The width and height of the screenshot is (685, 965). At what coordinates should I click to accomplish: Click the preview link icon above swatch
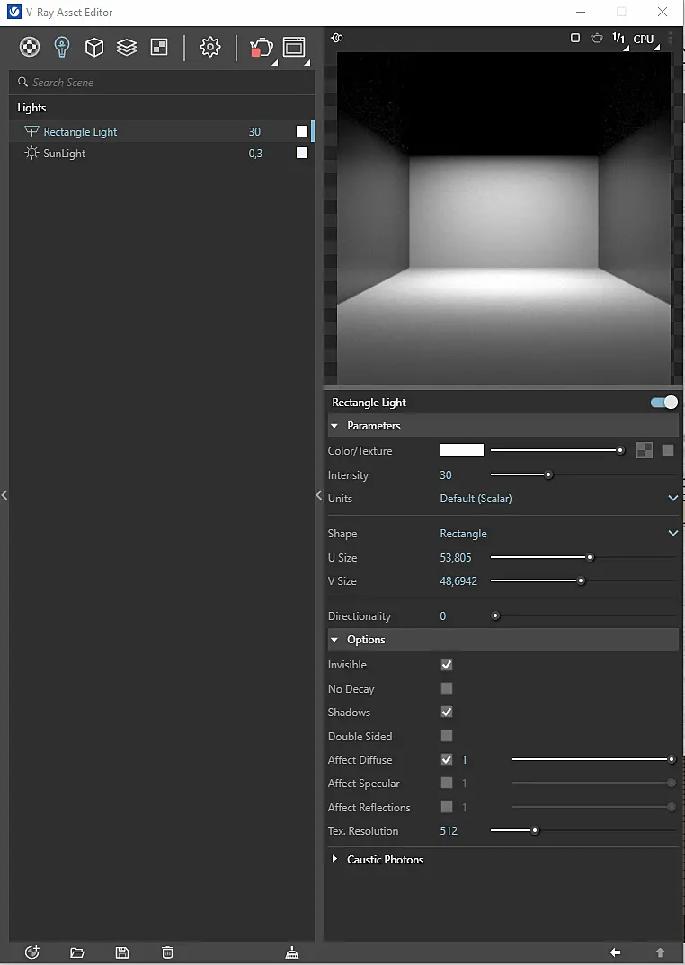(x=337, y=38)
